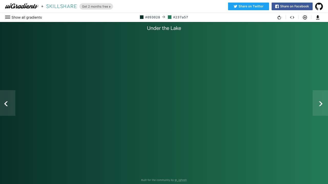This screenshot has width=328, height=184.
Task: Open Get 2 months free offer
Action: click(x=96, y=7)
